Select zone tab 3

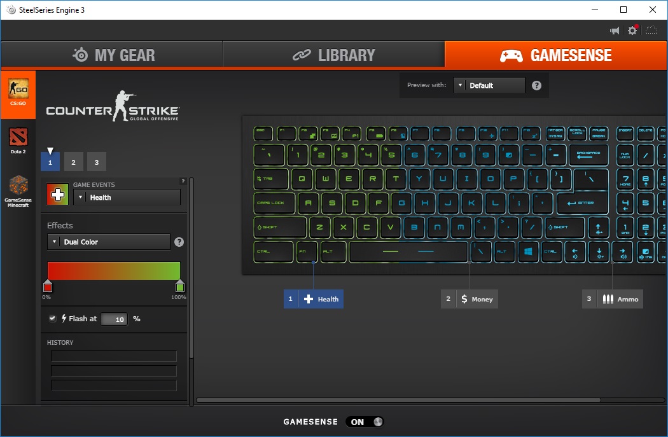(x=96, y=162)
